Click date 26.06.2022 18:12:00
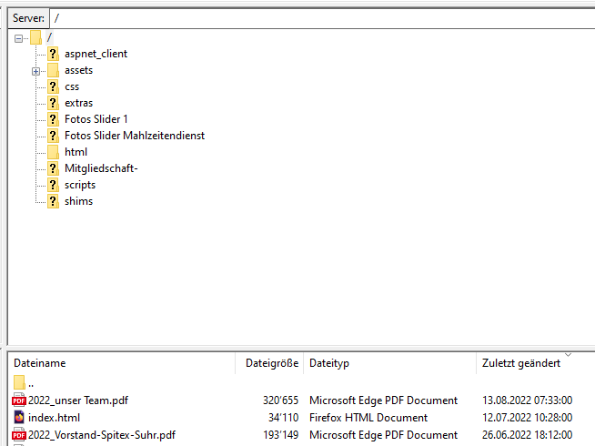The height and width of the screenshot is (446, 595). (527, 435)
